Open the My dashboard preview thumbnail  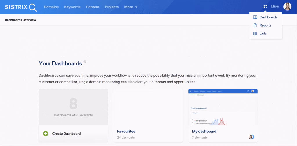(x=223, y=107)
